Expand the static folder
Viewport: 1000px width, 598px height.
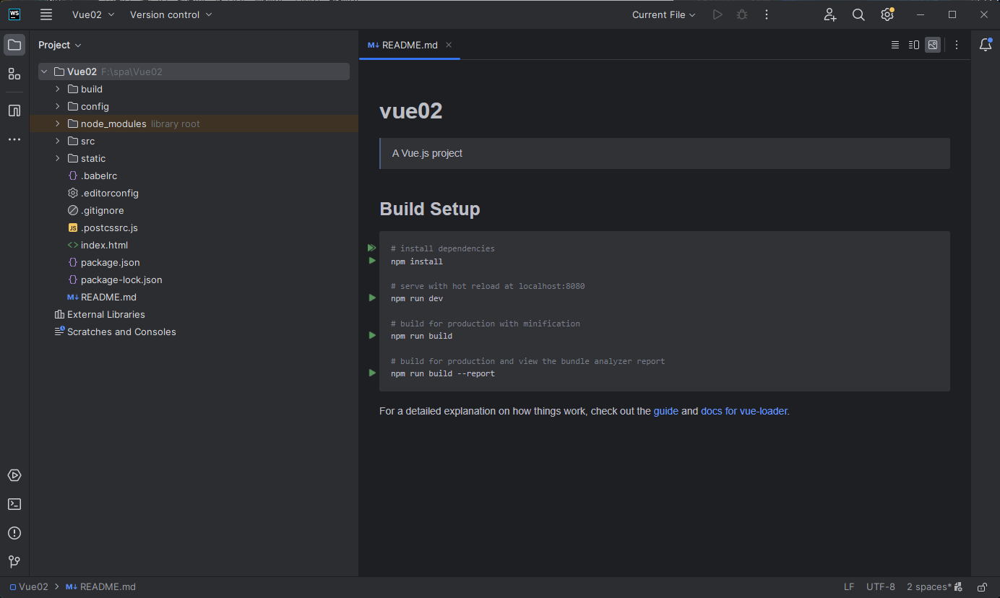(x=58, y=158)
